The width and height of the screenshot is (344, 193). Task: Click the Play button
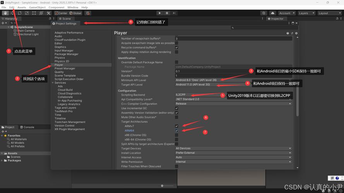point(160,13)
